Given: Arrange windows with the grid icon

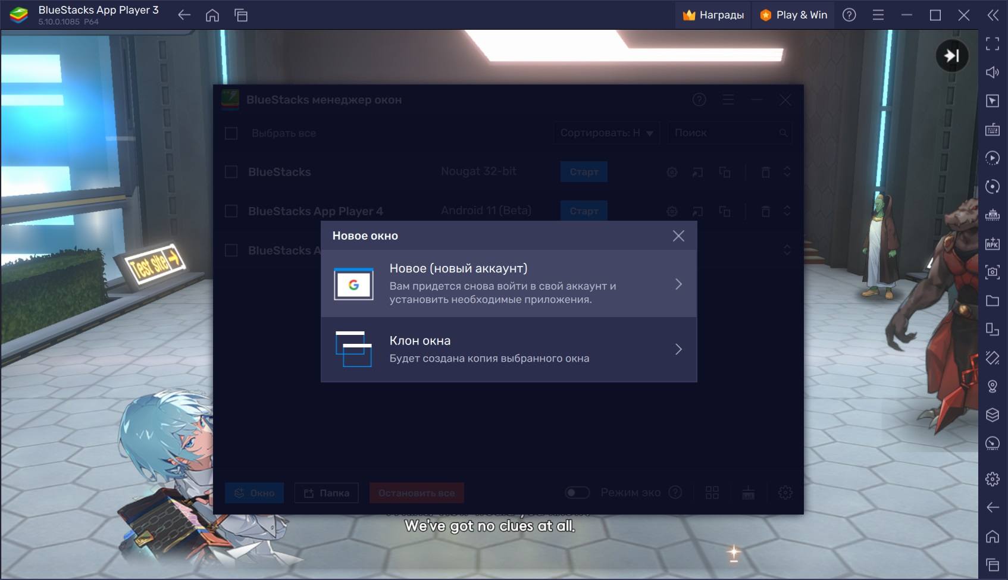Looking at the screenshot, I should [712, 493].
